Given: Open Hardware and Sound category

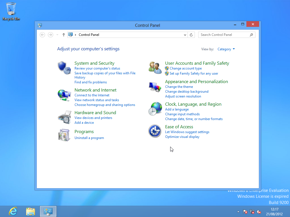Looking at the screenshot, I should click(x=95, y=112).
